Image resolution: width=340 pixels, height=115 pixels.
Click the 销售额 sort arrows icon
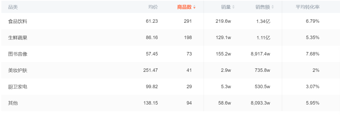tap(273, 7)
